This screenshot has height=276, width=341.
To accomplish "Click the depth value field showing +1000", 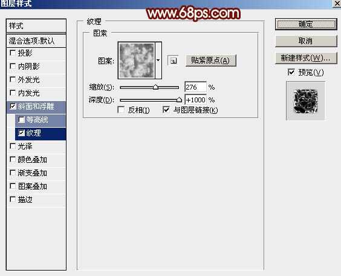I will click(x=195, y=100).
